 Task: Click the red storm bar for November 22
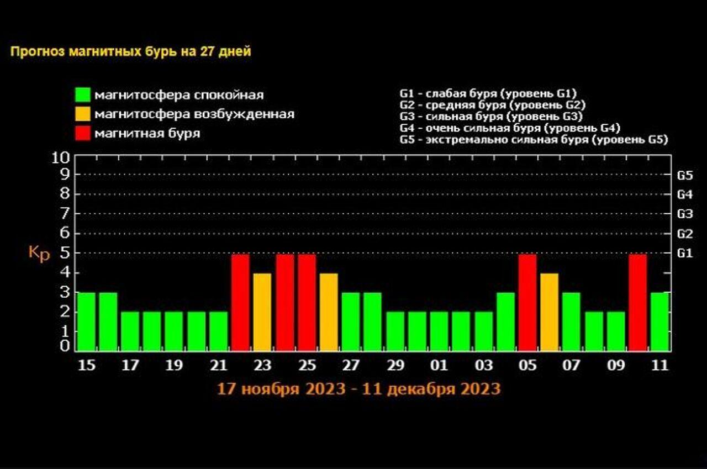[x=241, y=302]
